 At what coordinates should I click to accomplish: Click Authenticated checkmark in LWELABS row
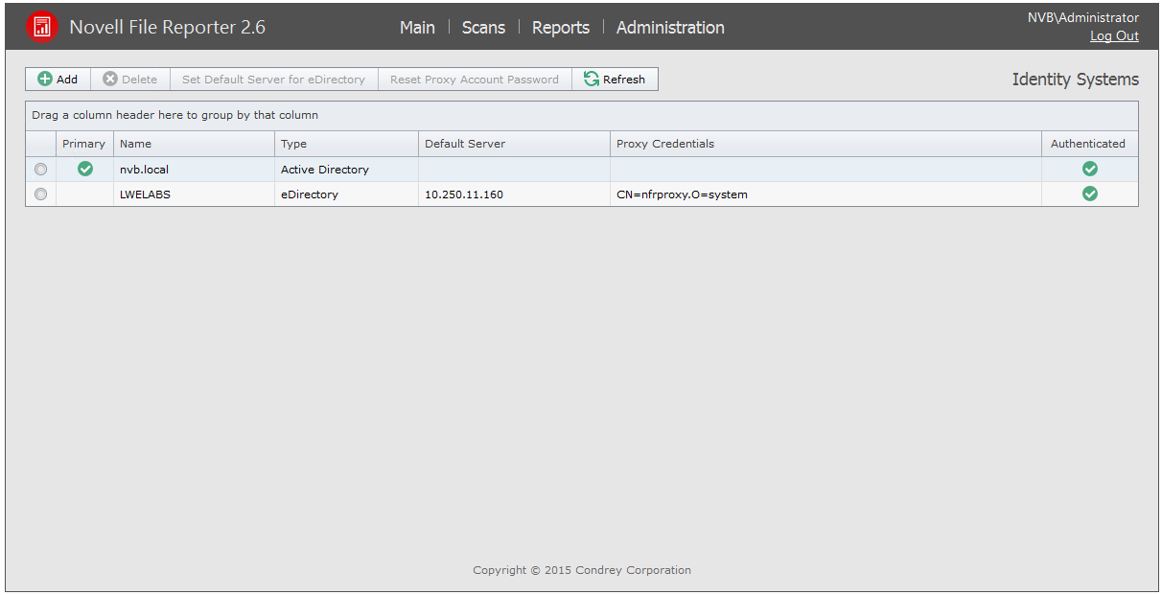pos(1089,194)
